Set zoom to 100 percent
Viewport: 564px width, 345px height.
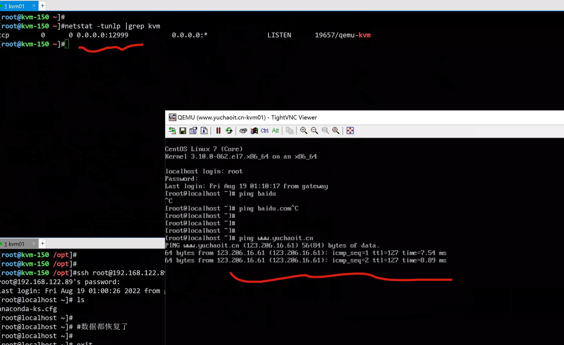pos(325,131)
